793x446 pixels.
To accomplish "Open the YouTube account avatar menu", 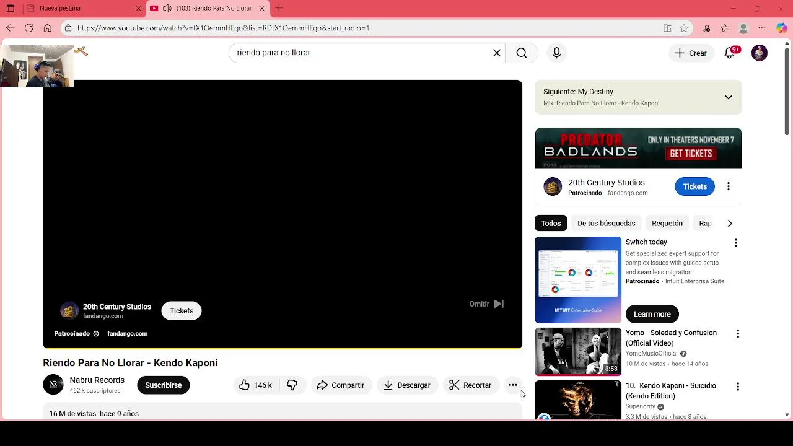I will (760, 53).
